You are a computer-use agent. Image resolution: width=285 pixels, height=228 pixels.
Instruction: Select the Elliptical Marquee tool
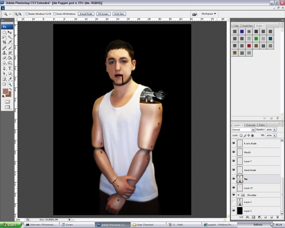4,32
